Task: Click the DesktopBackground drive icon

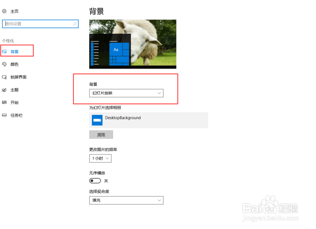Action: 97,120
